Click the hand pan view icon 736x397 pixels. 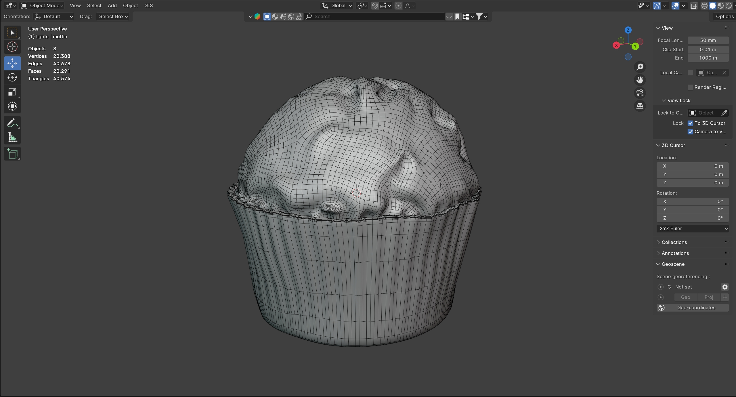tap(640, 80)
